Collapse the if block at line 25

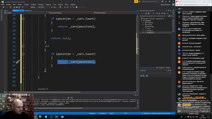click(23, 19)
